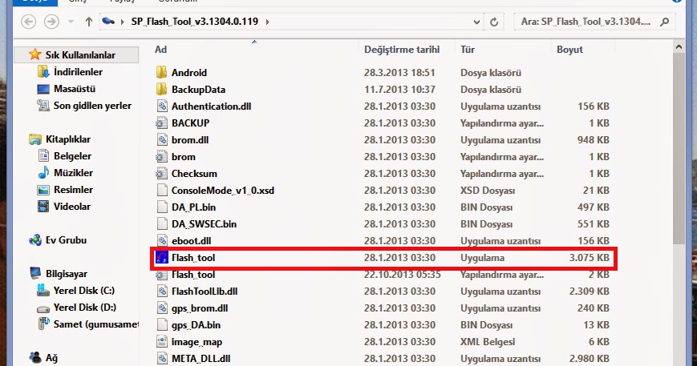Click the DA_PL.bin file icon
Viewport: 697px width, 366px height.
coord(162,207)
